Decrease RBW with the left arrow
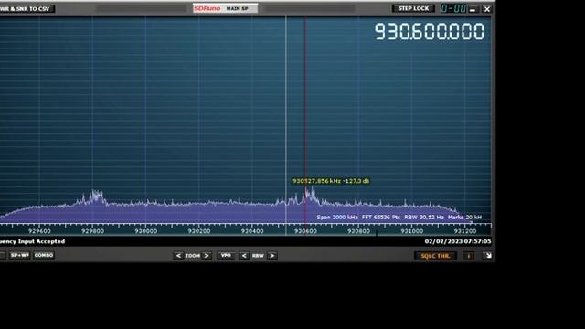This screenshot has width=585, height=329. pos(244,256)
